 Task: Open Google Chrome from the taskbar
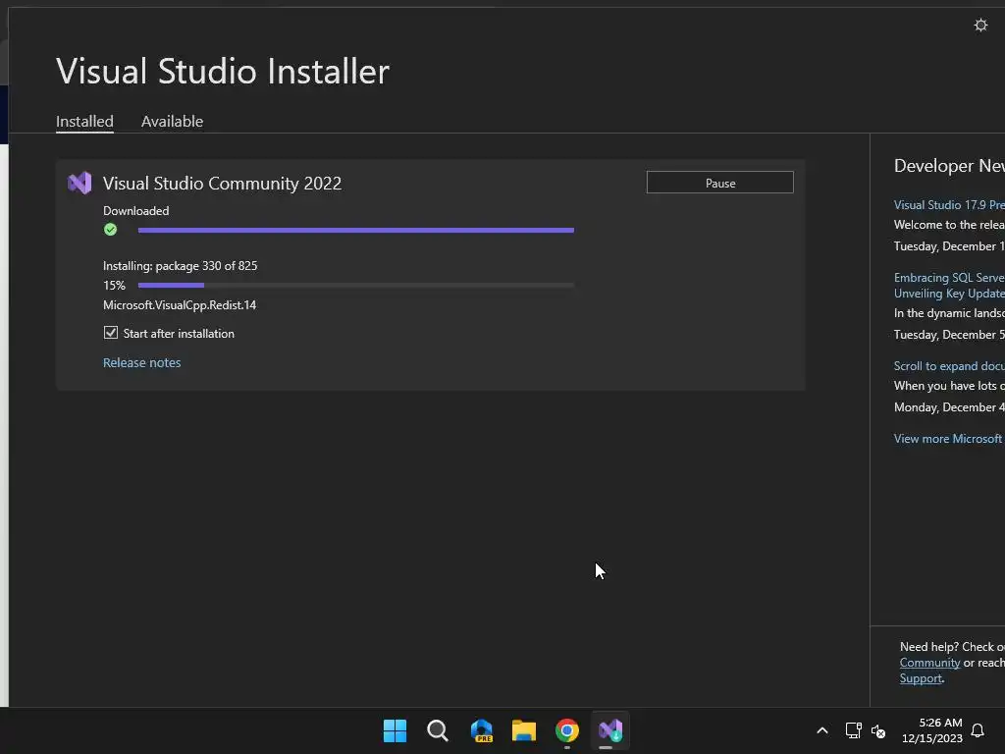pos(567,730)
